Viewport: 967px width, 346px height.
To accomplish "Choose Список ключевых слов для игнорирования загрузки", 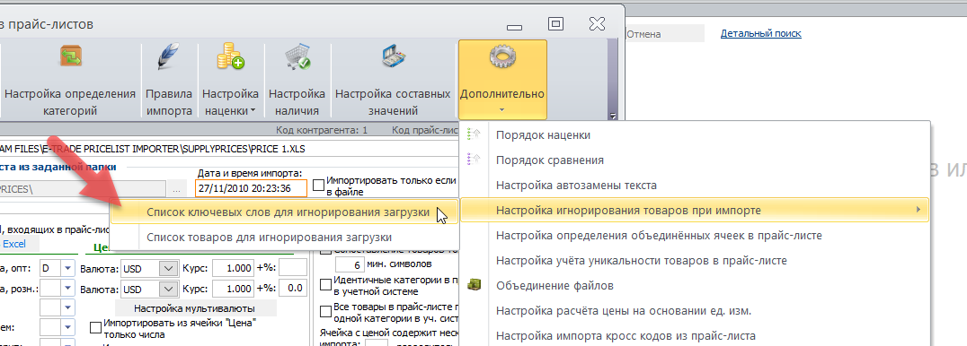I will click(284, 212).
